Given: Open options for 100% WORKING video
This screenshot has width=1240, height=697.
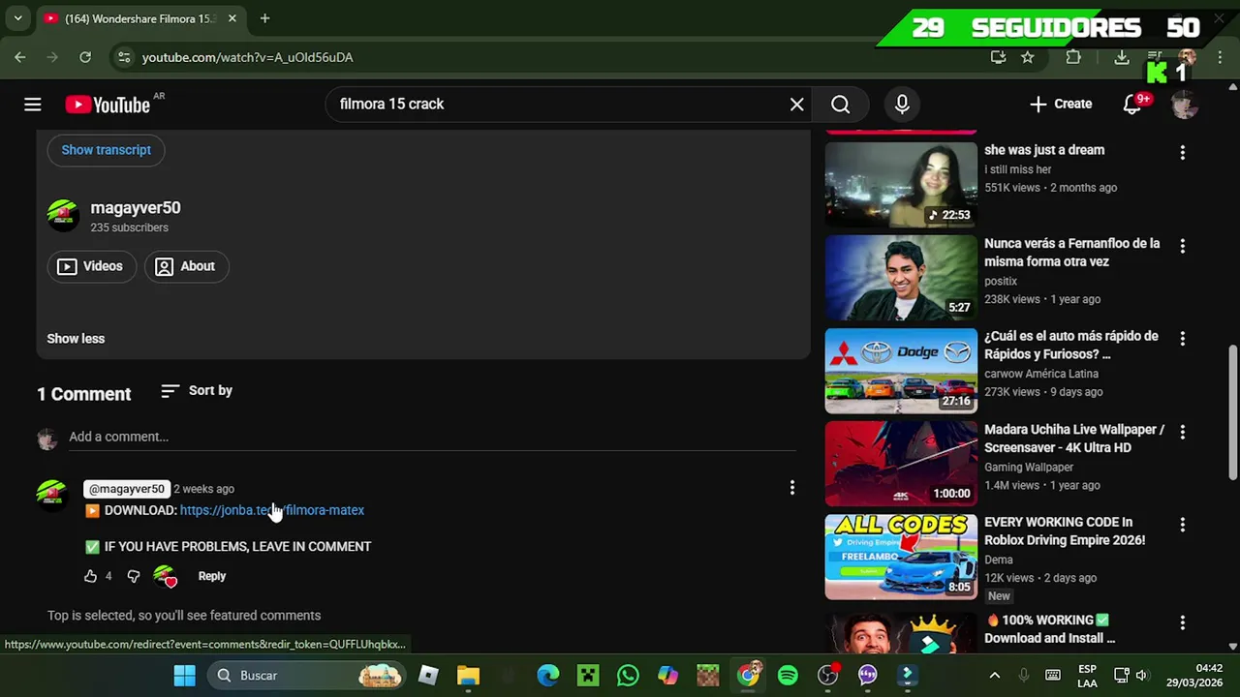Looking at the screenshot, I should point(1182,622).
